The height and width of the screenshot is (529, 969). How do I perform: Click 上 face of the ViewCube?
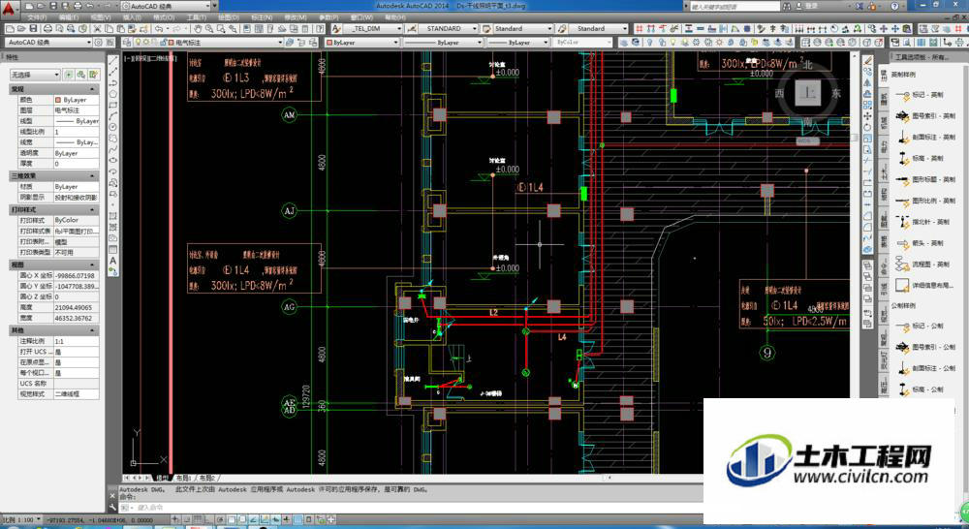tap(808, 93)
